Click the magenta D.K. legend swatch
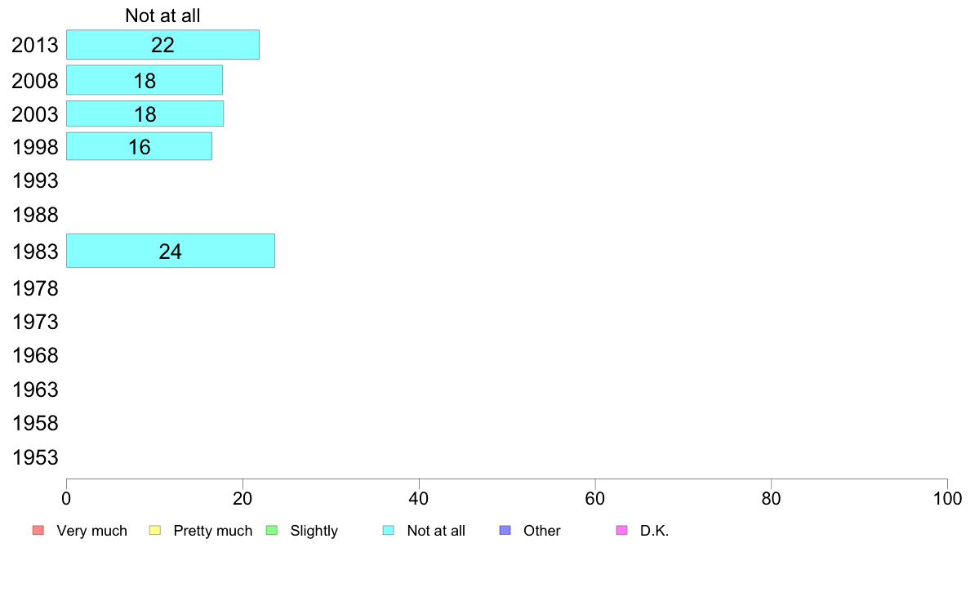Viewport: 970px width, 601px height. pos(621,531)
